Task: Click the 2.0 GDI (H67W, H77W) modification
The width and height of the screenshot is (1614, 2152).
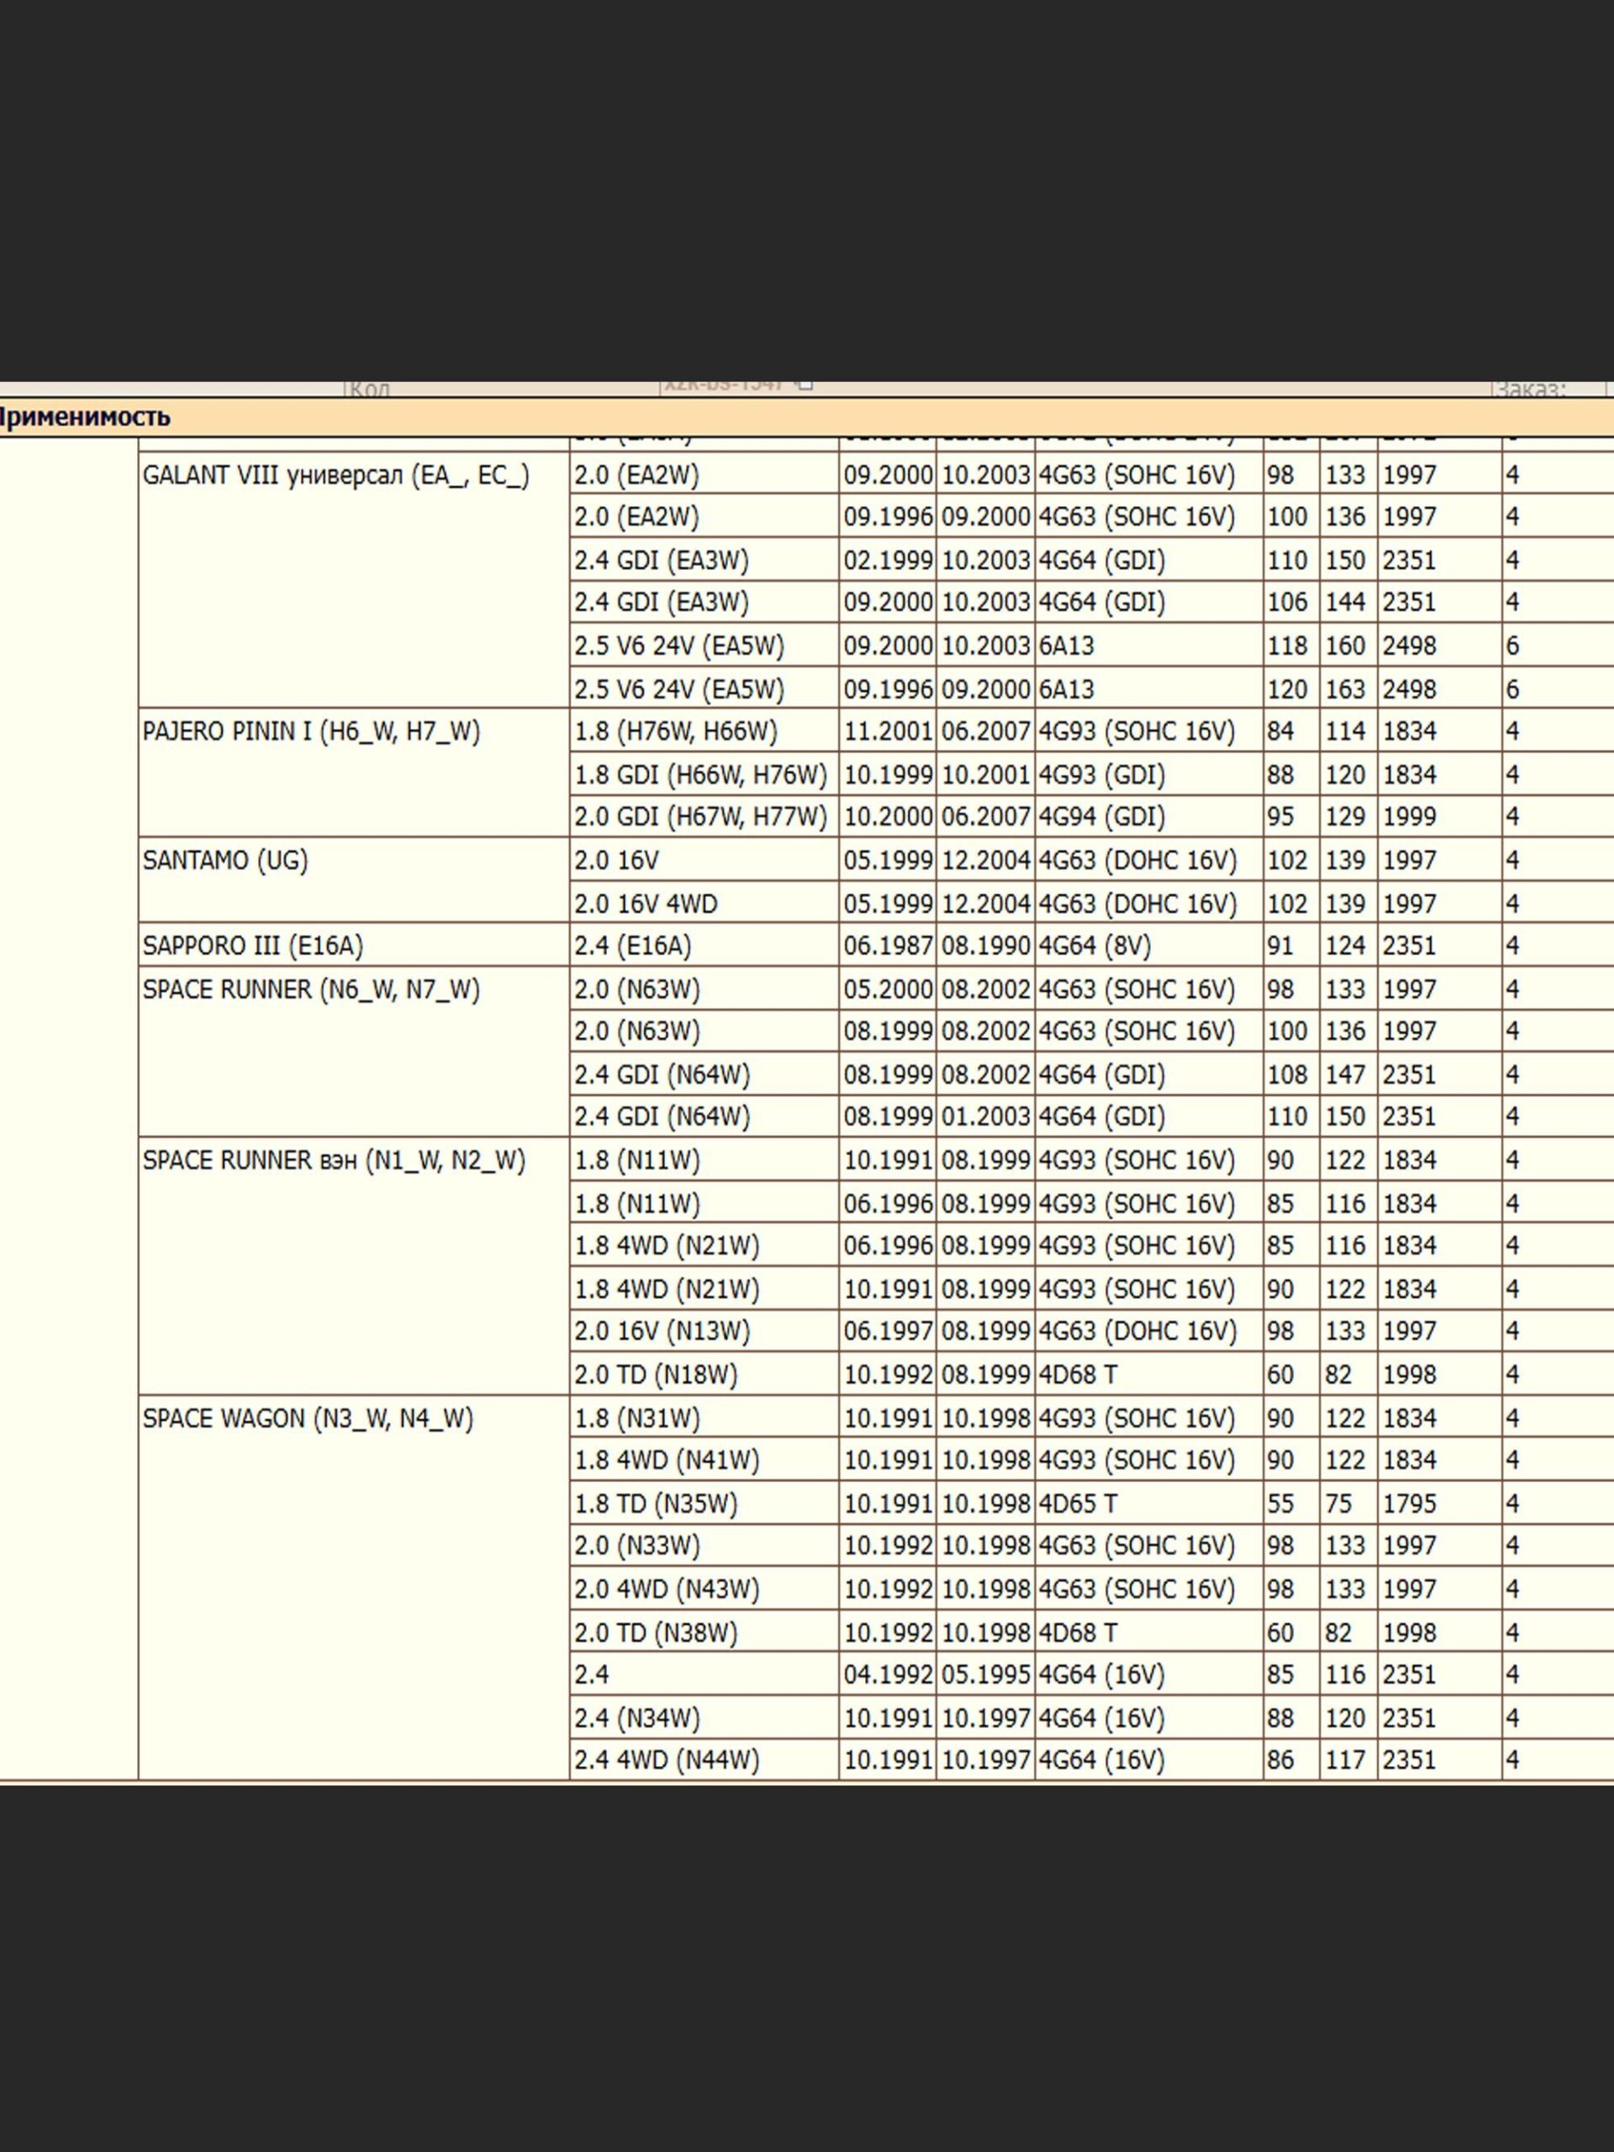Action: [700, 817]
